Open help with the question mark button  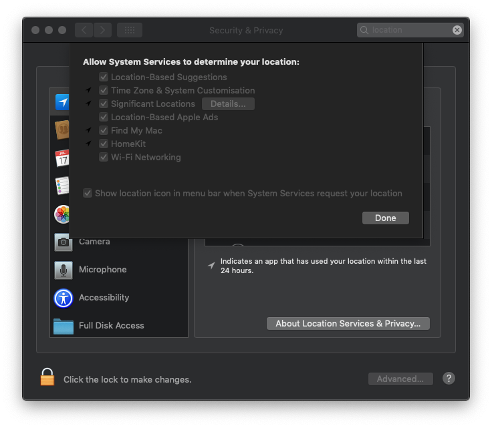[449, 378]
